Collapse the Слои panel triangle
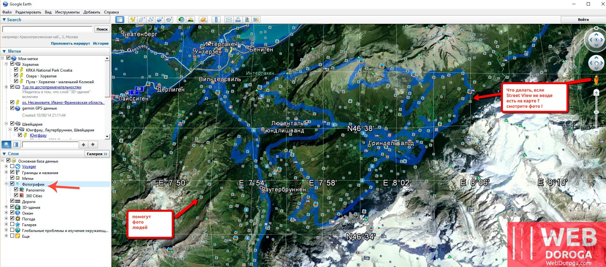606x267 pixels. point(4,154)
